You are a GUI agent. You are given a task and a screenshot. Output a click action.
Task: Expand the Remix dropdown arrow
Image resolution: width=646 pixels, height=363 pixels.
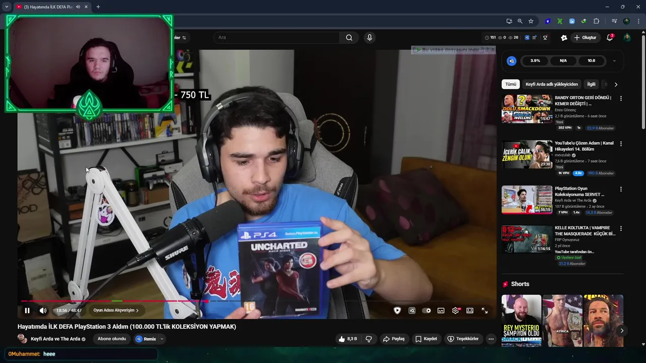(x=162, y=339)
